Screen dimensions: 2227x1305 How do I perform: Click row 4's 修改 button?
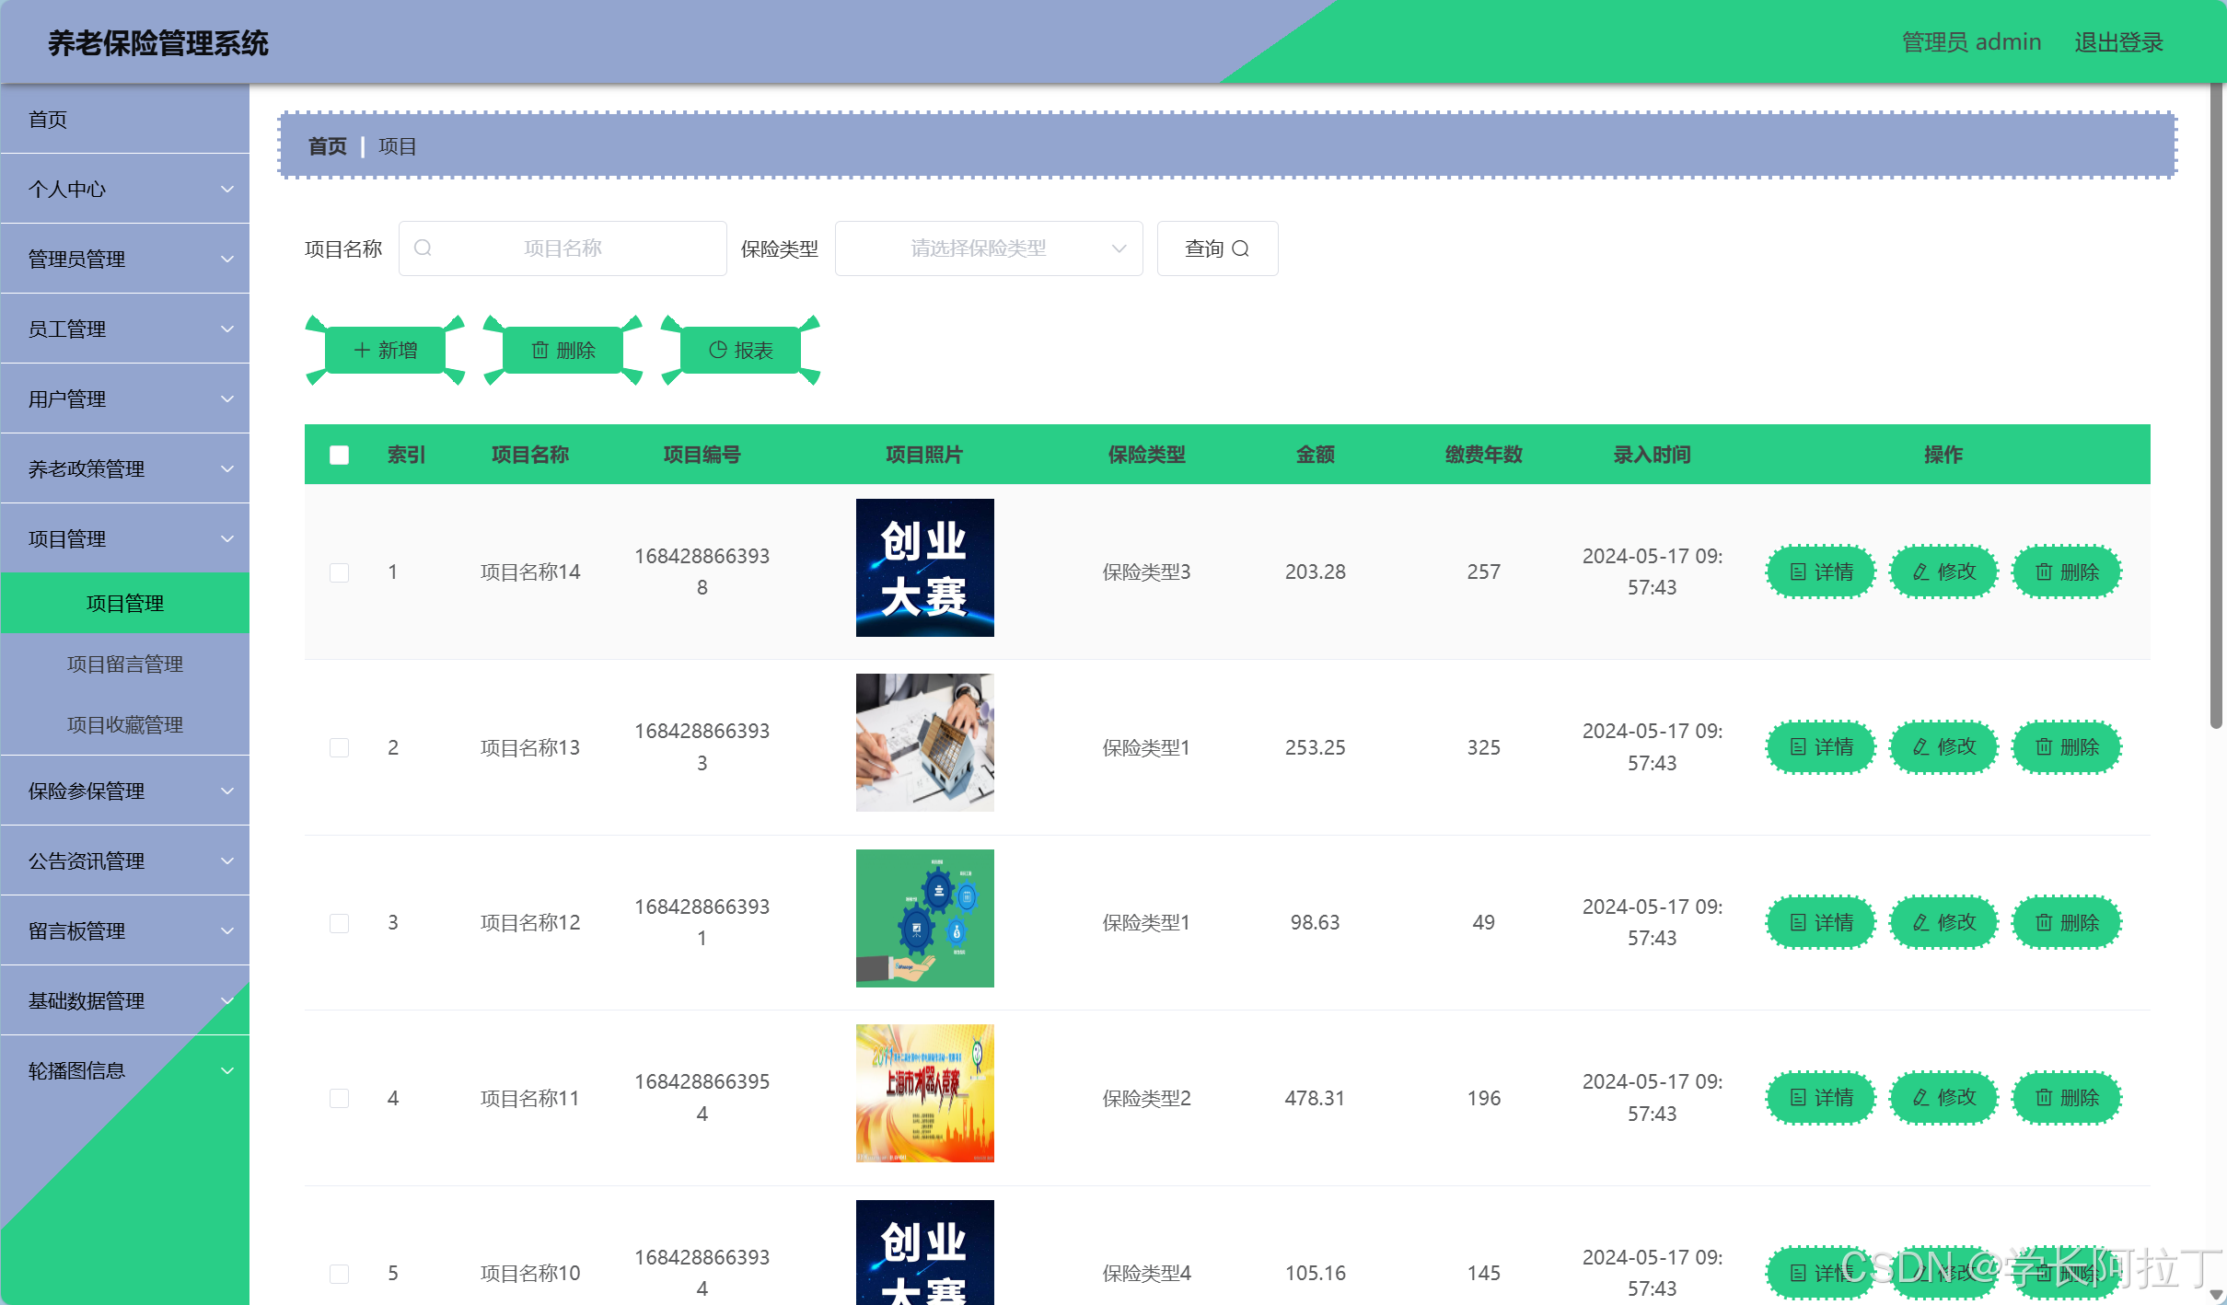(1943, 1097)
